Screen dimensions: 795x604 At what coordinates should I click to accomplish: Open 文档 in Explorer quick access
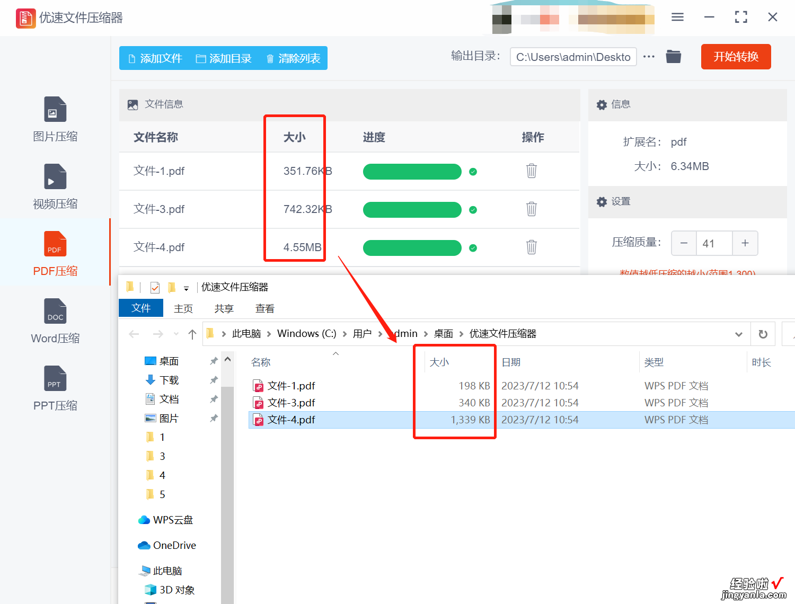click(x=169, y=399)
